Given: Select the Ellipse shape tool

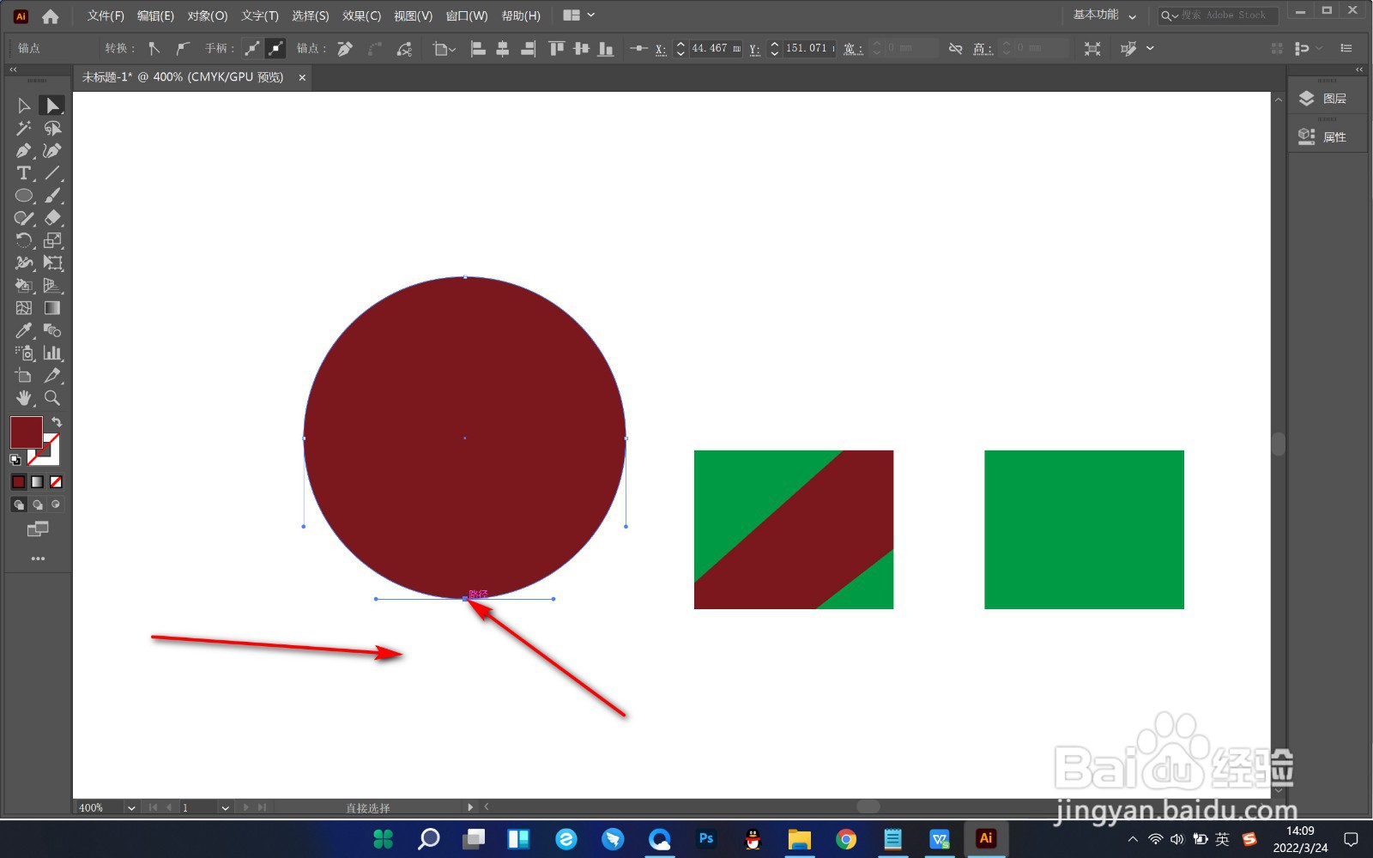Looking at the screenshot, I should click(24, 196).
